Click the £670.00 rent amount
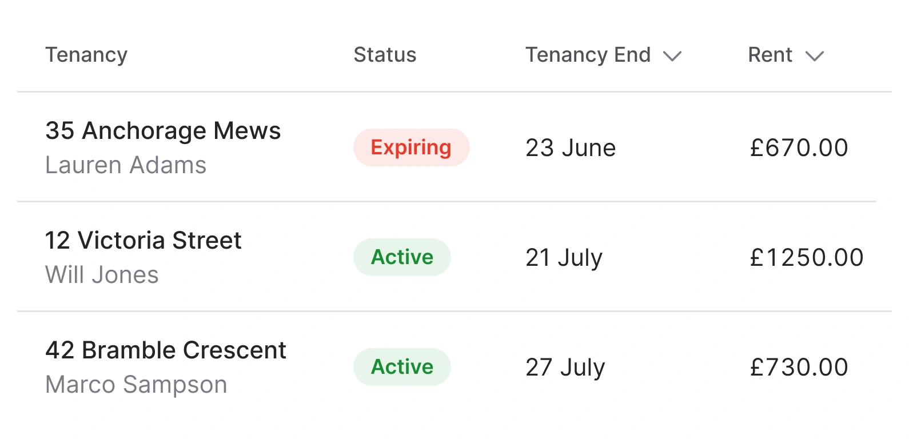This screenshot has height=439, width=909. [x=799, y=148]
